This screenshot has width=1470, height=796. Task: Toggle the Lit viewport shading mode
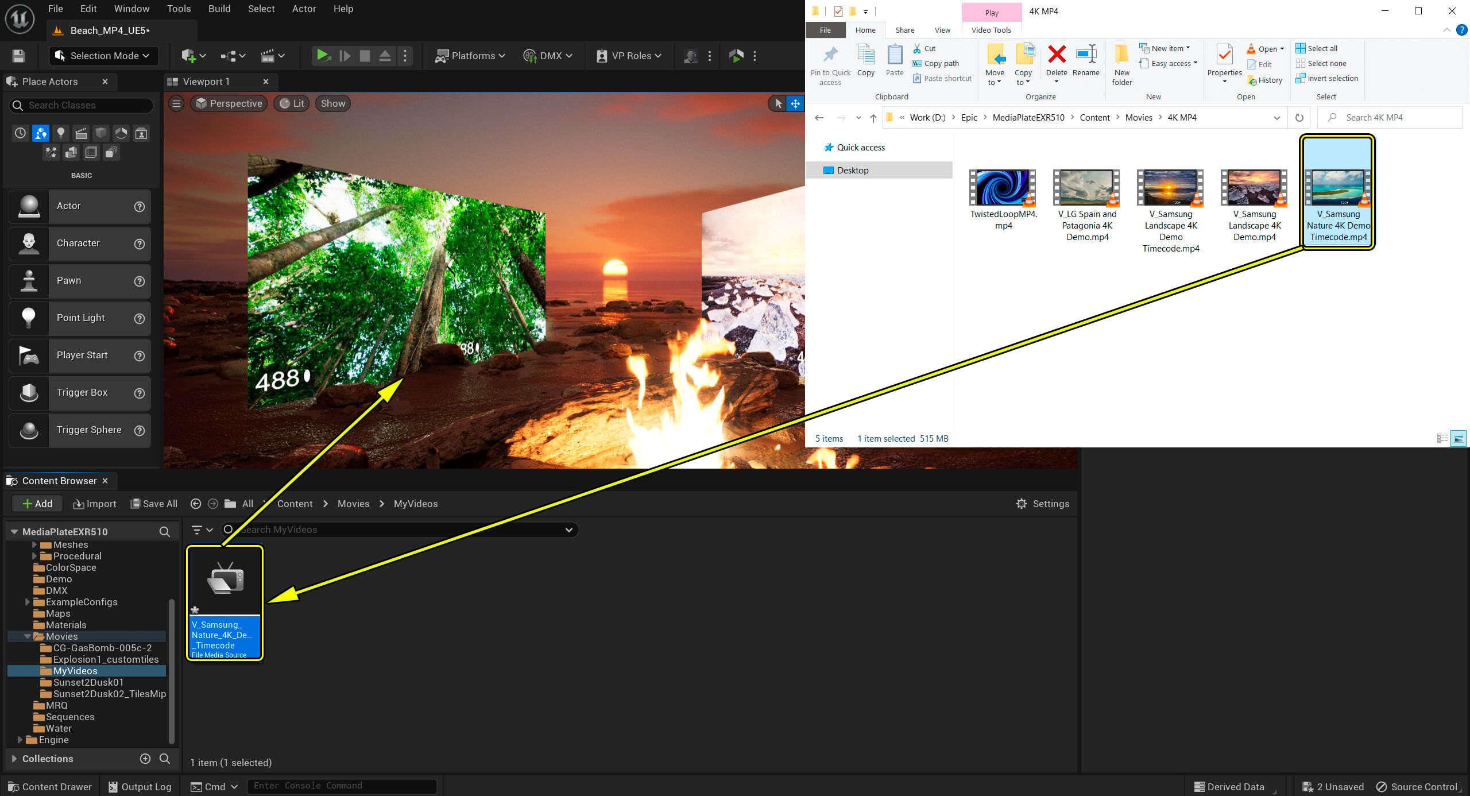click(291, 103)
